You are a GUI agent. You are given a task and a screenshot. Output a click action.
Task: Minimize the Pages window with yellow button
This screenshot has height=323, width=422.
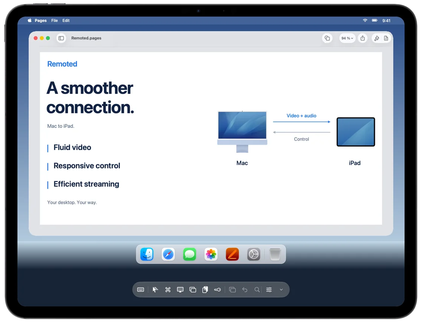42,38
